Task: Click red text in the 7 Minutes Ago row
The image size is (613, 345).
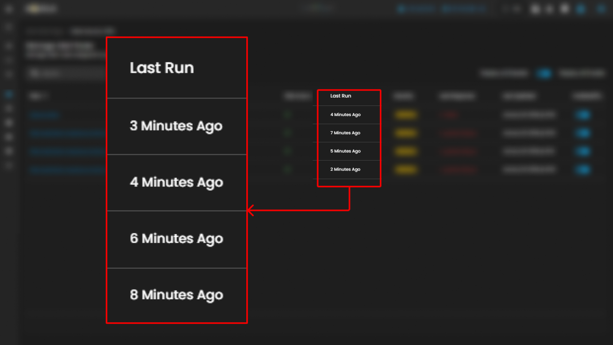Action: [x=459, y=133]
